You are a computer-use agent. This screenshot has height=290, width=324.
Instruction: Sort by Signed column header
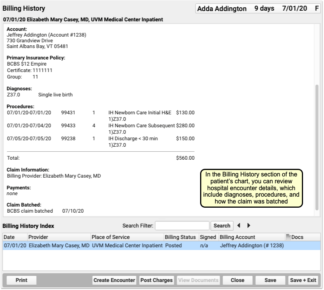(209, 237)
